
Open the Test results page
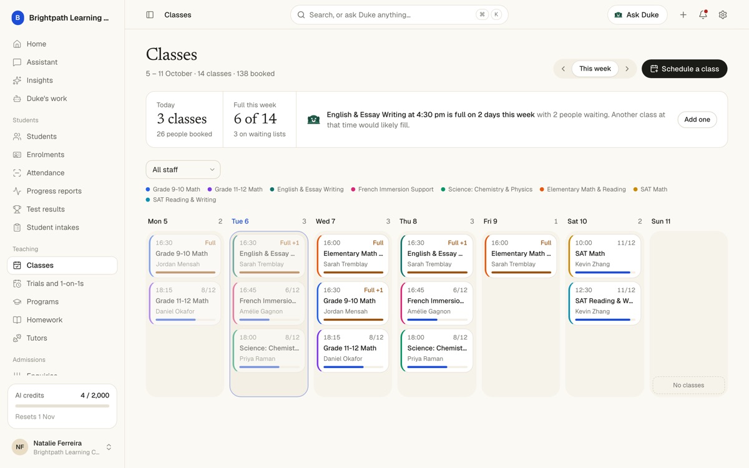[x=62, y=209]
